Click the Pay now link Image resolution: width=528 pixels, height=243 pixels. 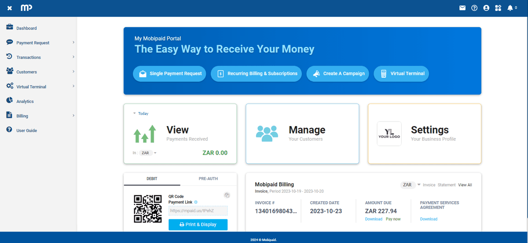tap(393, 219)
